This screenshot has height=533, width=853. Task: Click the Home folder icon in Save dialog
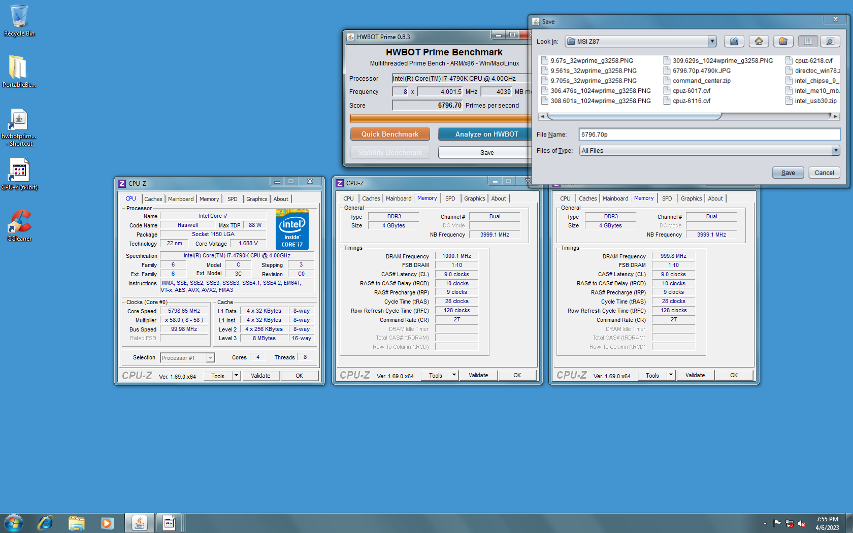point(759,42)
